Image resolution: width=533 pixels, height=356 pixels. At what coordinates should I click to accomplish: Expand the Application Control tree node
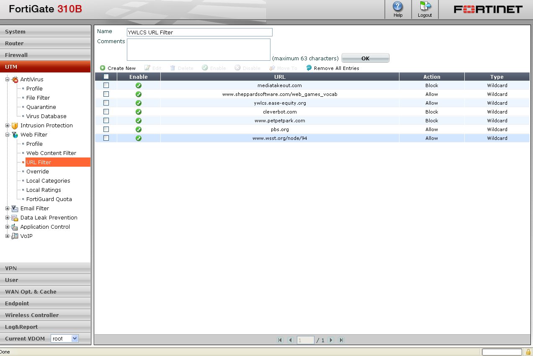click(7, 227)
